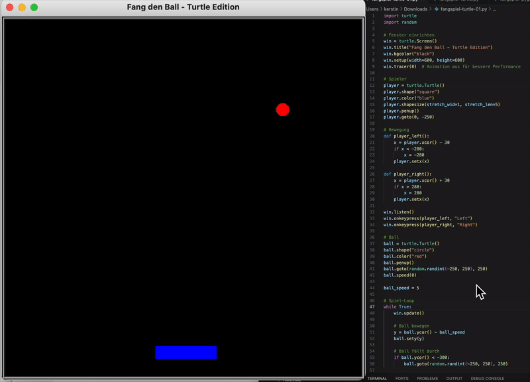Close the Fang den Ball window
530x382 pixels.
[x=9, y=7]
